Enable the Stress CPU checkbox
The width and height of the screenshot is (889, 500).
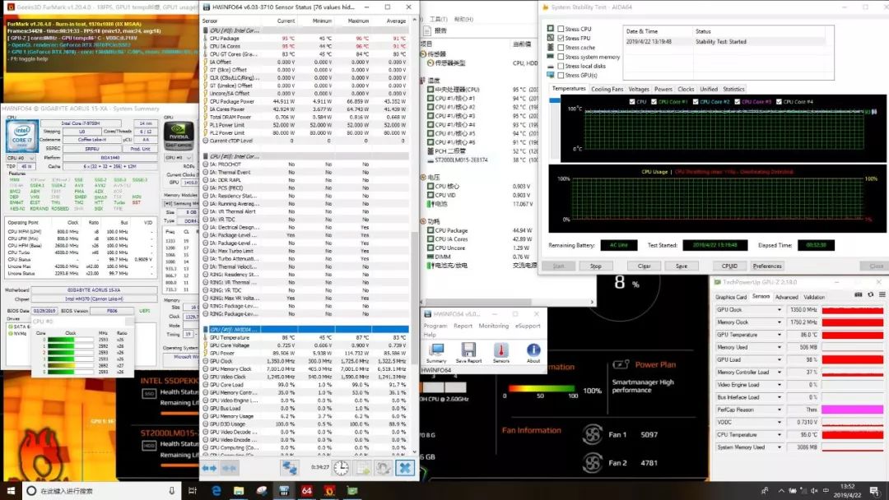(x=561, y=29)
